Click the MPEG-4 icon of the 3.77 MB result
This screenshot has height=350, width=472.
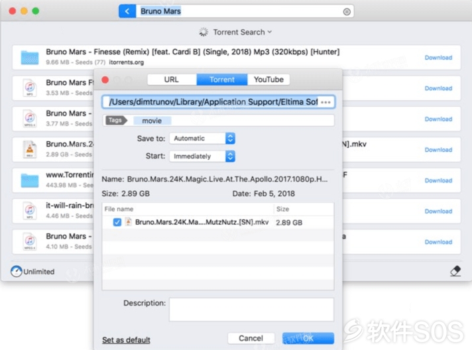coord(29,119)
